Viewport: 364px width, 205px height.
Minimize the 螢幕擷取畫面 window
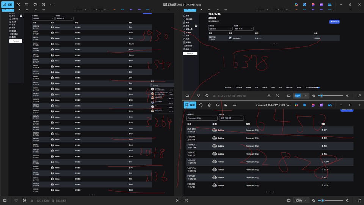[x=341, y=5]
